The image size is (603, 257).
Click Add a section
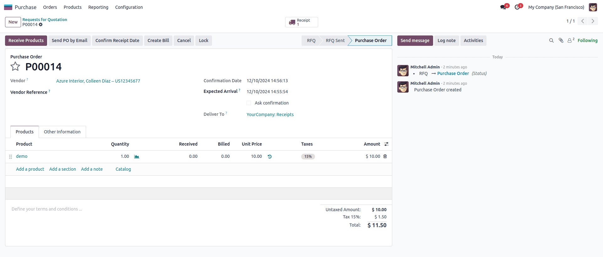[x=62, y=169]
